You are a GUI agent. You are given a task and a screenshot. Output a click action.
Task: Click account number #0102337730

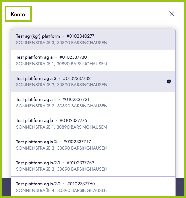tap(73, 57)
